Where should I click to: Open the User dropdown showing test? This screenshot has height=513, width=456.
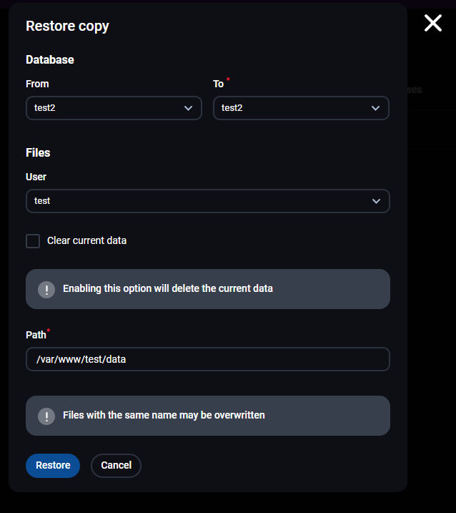pos(200,201)
